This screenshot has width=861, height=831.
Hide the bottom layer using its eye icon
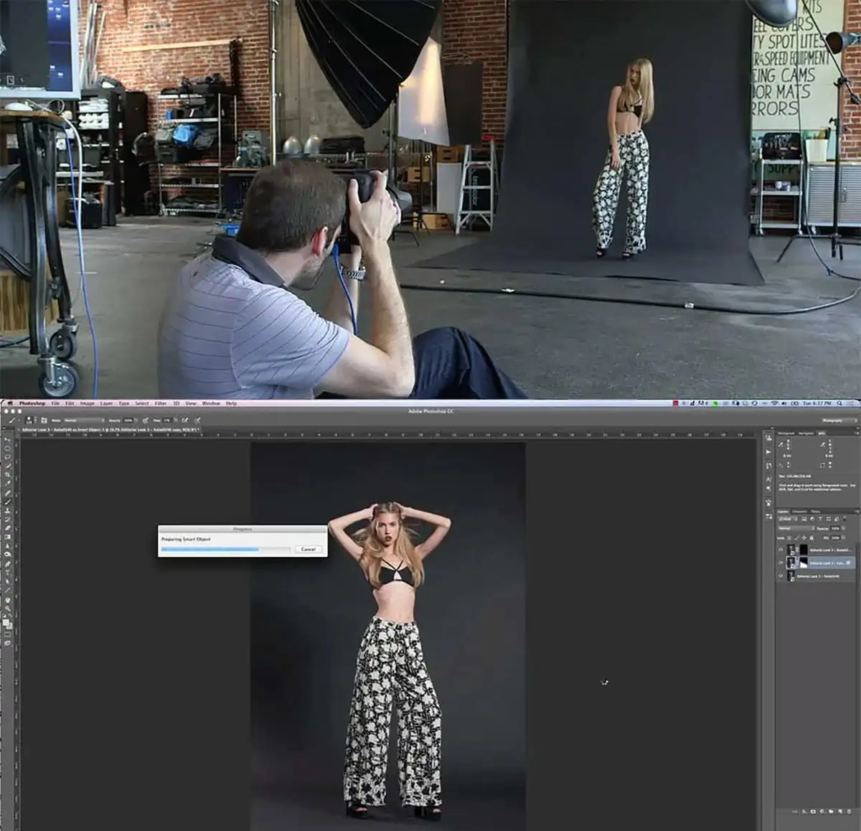click(x=781, y=576)
